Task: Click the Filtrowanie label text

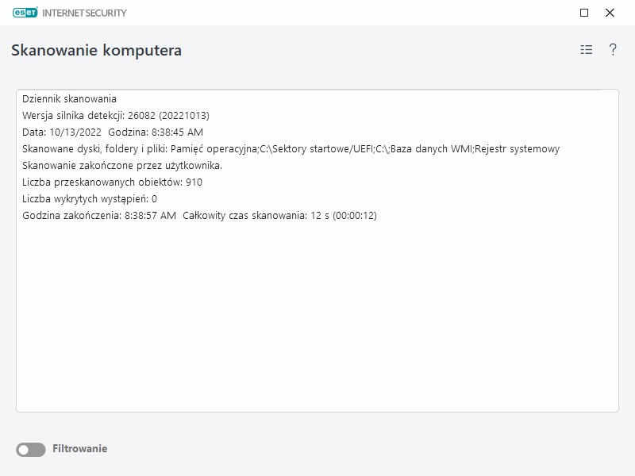Action: 79,449
